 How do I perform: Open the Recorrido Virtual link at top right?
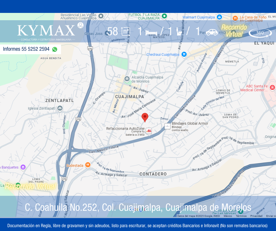coord(234,31)
